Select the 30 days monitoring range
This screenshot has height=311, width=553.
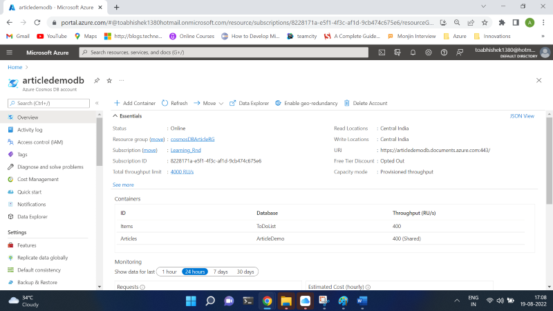tap(245, 272)
